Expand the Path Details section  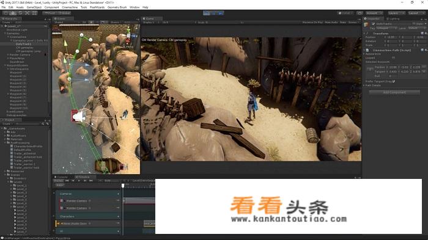(373, 85)
